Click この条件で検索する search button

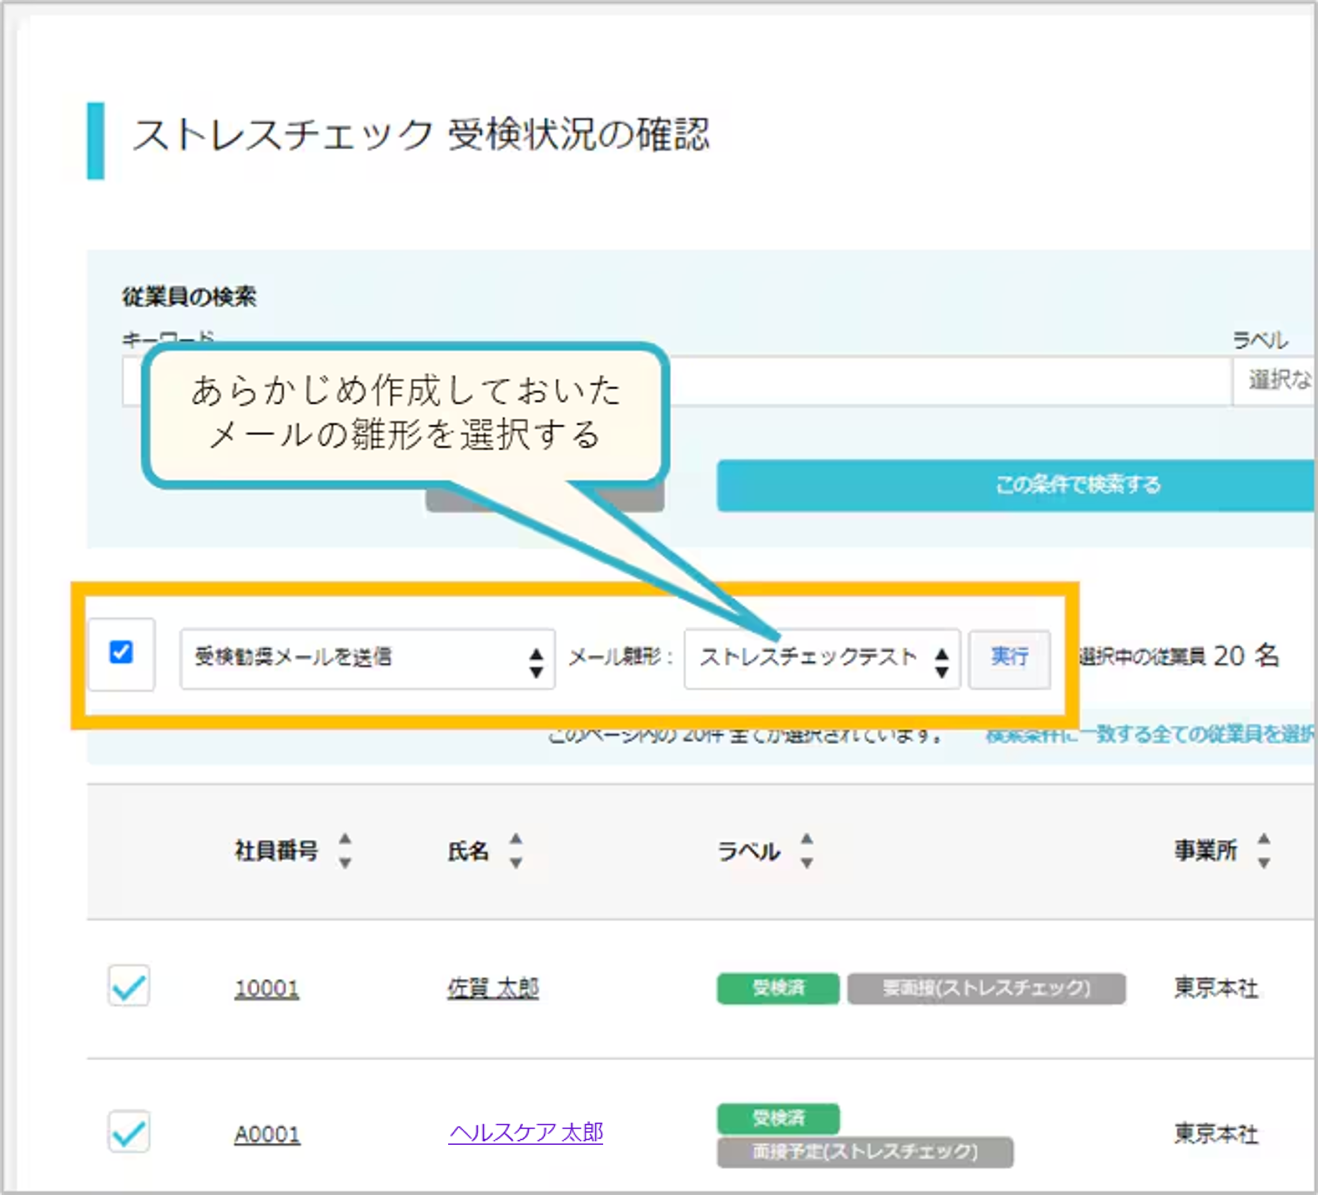(1016, 485)
